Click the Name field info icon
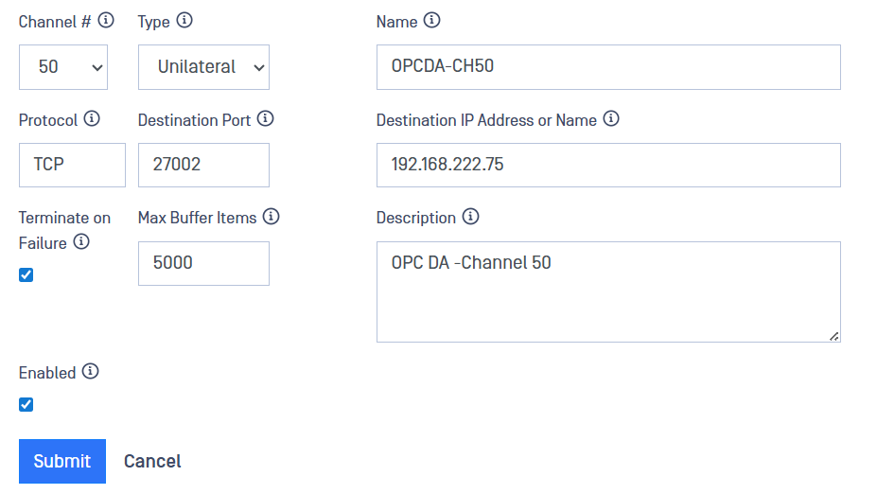 432,20
